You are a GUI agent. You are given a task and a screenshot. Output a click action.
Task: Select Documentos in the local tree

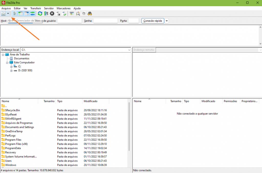point(21,58)
